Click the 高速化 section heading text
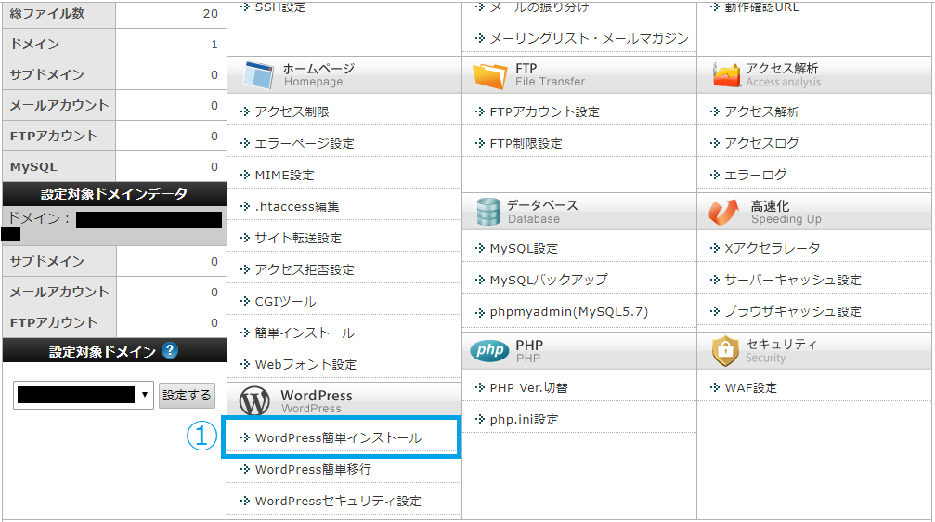The height and width of the screenshot is (522, 935). click(770, 206)
